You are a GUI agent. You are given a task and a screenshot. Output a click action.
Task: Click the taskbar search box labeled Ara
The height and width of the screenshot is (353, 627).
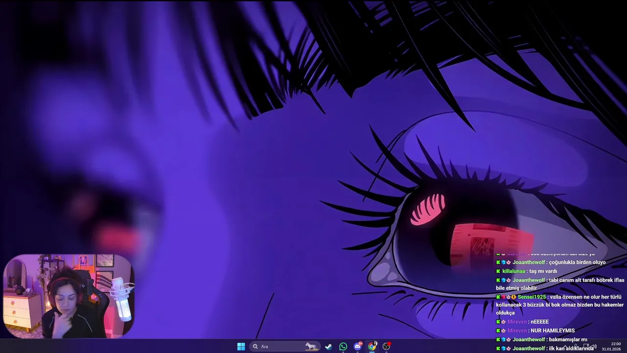coord(285,347)
